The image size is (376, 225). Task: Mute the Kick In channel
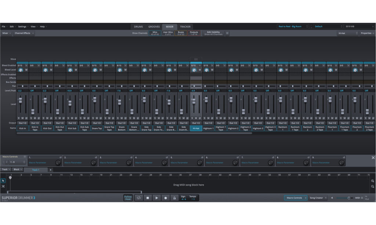click(x=22, y=118)
